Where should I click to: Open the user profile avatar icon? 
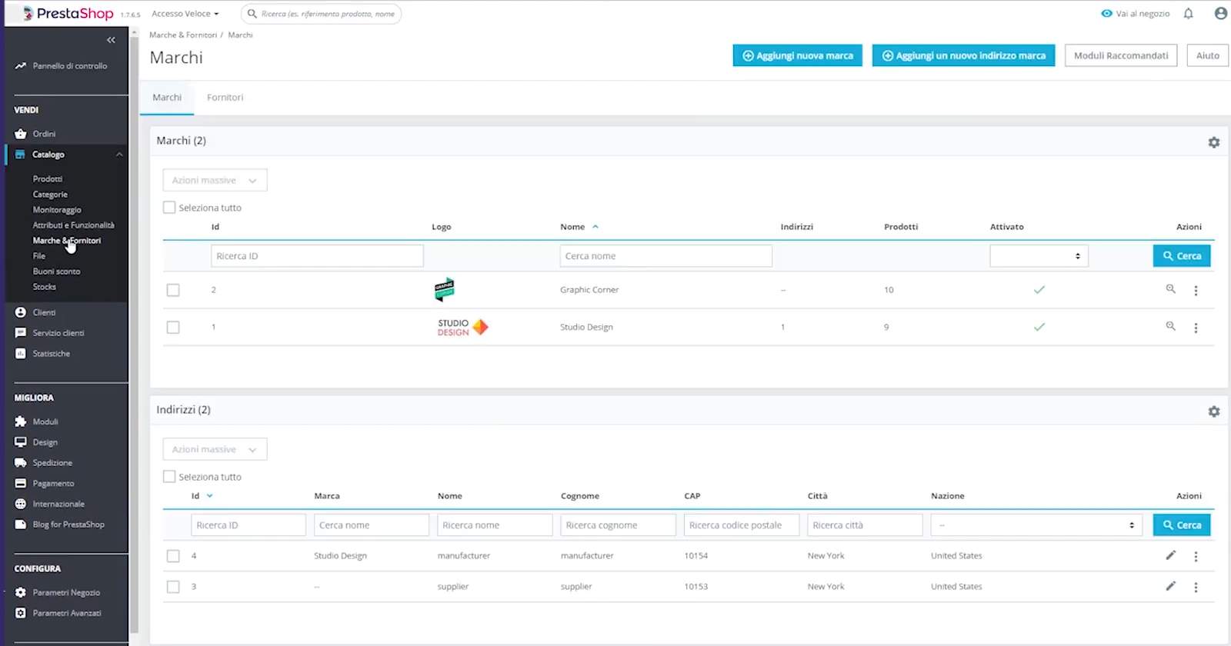(x=1220, y=13)
